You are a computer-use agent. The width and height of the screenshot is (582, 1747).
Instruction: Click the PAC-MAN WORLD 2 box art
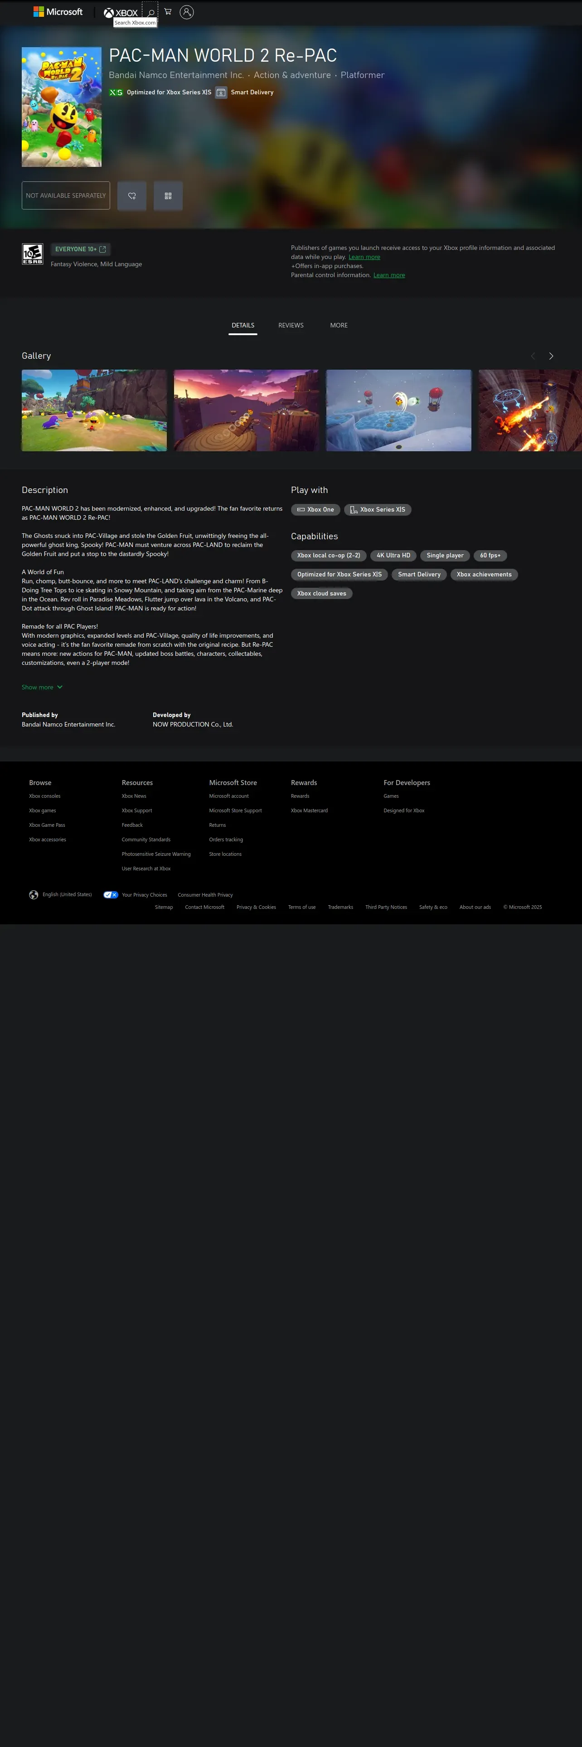[x=62, y=107]
